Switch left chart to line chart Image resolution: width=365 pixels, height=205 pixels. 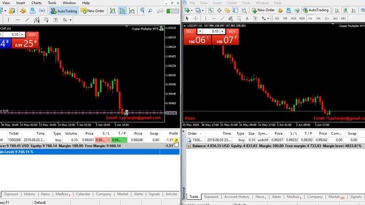(x=132, y=11)
